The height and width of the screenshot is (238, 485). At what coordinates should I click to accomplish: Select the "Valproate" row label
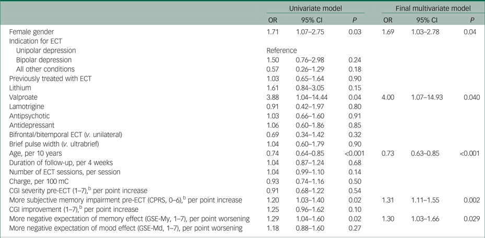[x=24, y=97]
